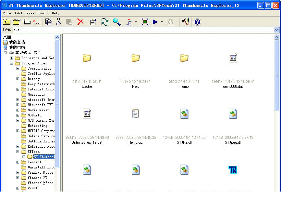Image resolution: width=281 pixels, height=199 pixels.
Task: Select NetMeeting folder in tree
Action: [x=37, y=126]
